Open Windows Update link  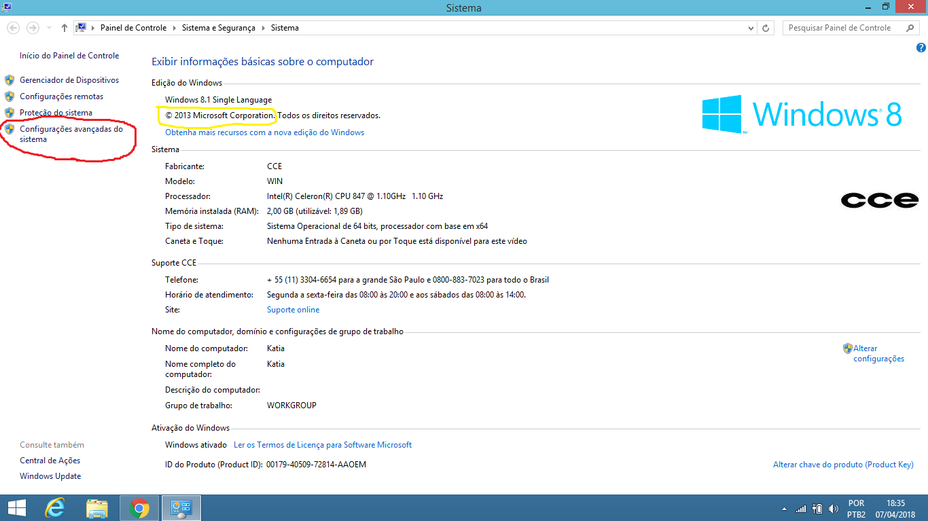[50, 476]
